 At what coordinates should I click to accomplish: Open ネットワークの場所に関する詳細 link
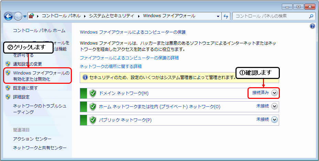click(111, 67)
